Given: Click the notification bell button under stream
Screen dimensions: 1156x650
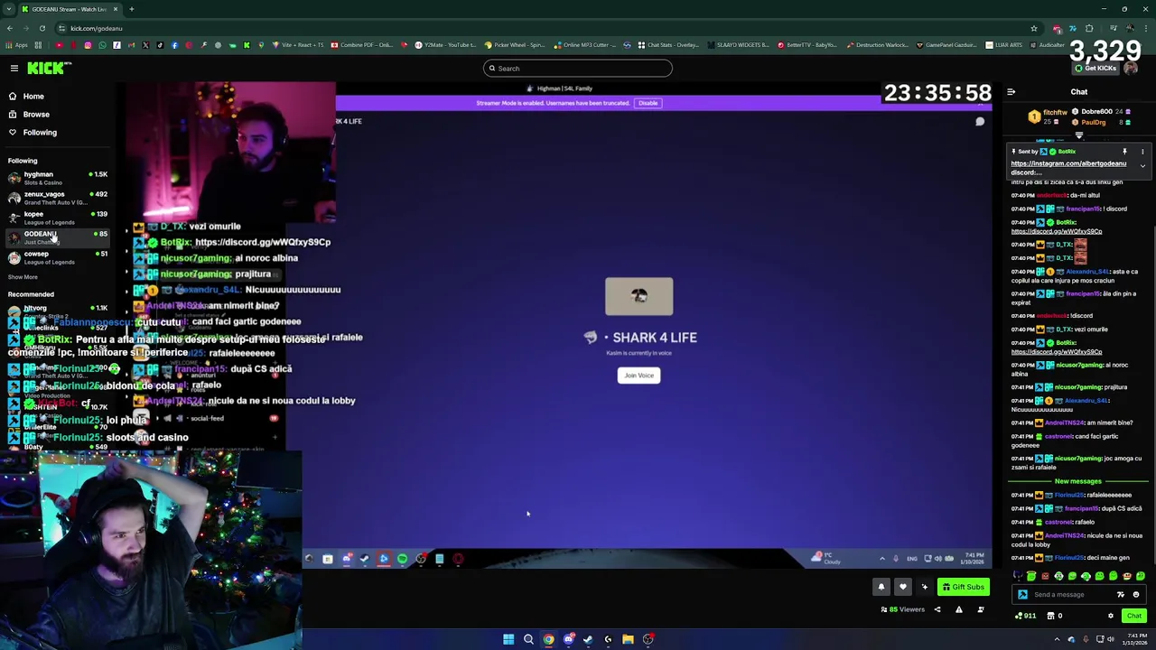Looking at the screenshot, I should point(881,587).
